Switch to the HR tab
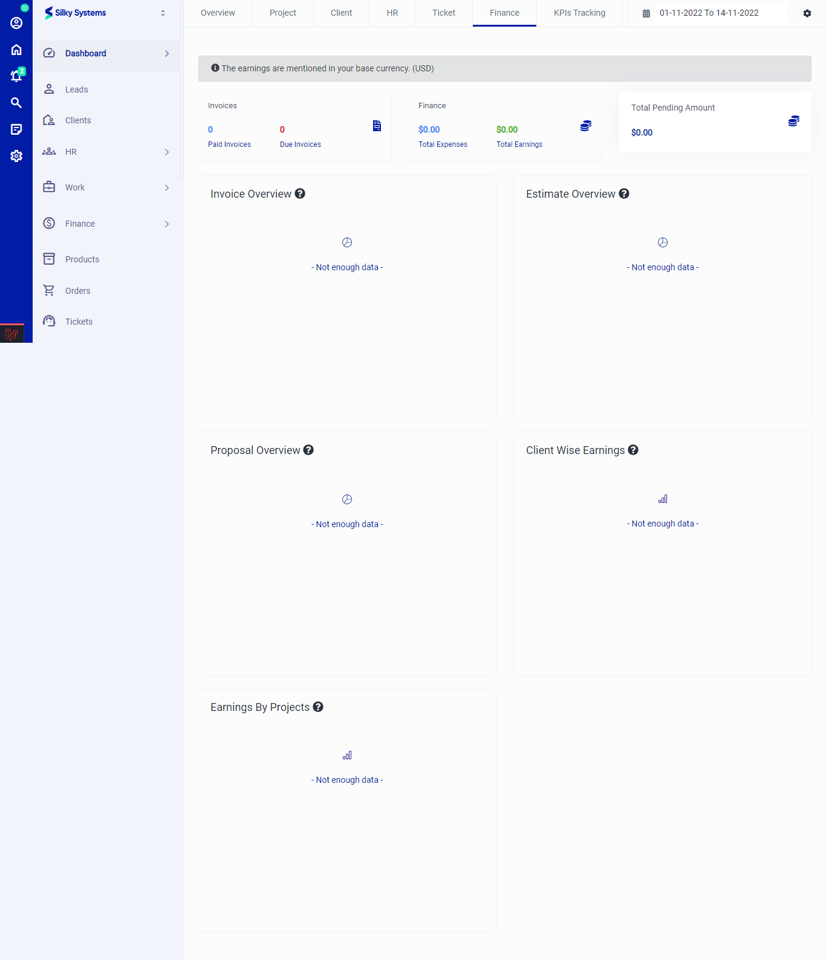The height and width of the screenshot is (960, 826). [x=392, y=13]
